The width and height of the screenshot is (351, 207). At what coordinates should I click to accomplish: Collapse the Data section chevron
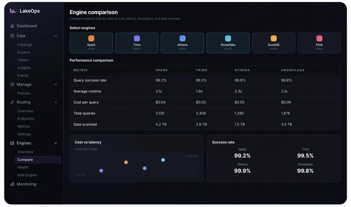pyautogui.click(x=56, y=36)
